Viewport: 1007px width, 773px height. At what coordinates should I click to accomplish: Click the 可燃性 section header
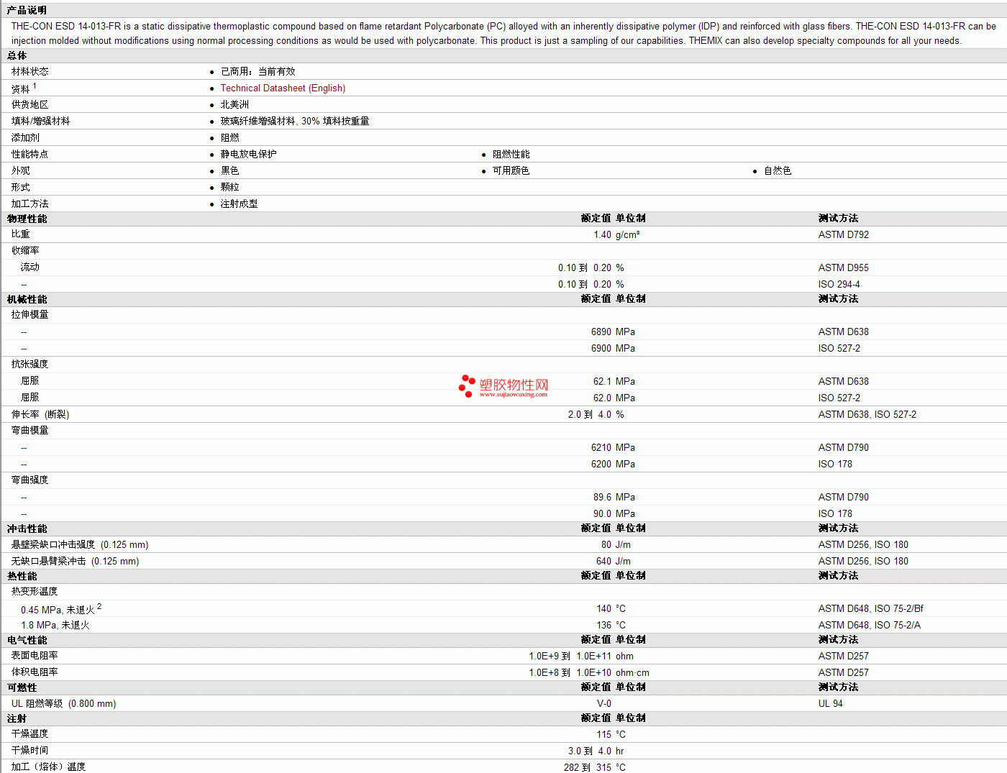22,687
